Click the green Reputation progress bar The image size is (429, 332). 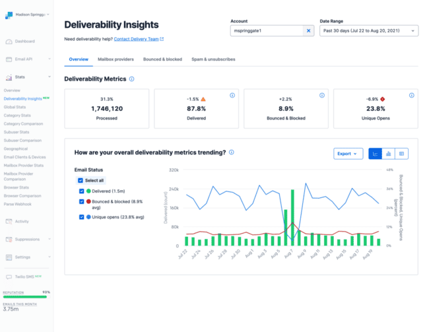(x=26, y=297)
